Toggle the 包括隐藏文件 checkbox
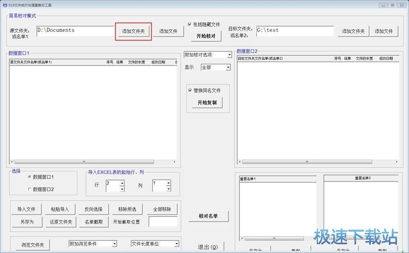The height and width of the screenshot is (253, 409). (190, 24)
